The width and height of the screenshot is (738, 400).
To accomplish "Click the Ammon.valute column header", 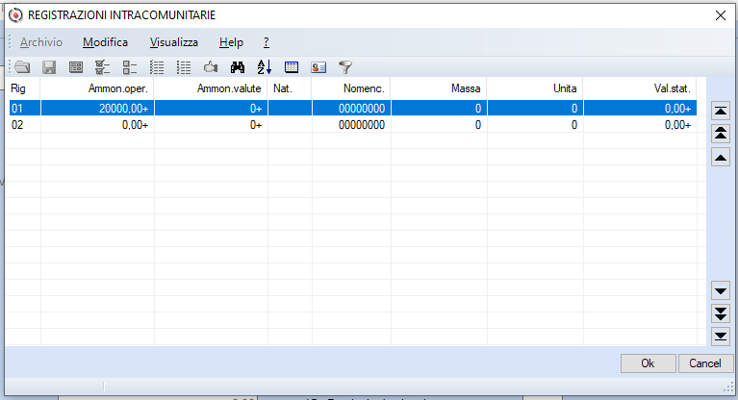I will click(x=211, y=88).
